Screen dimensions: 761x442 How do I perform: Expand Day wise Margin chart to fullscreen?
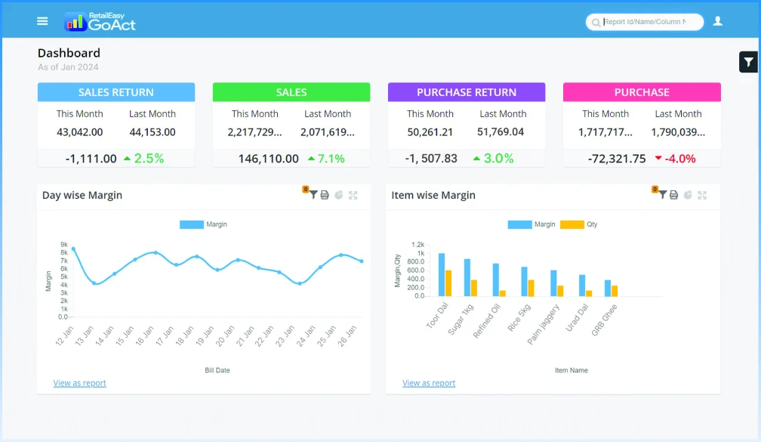click(x=353, y=195)
